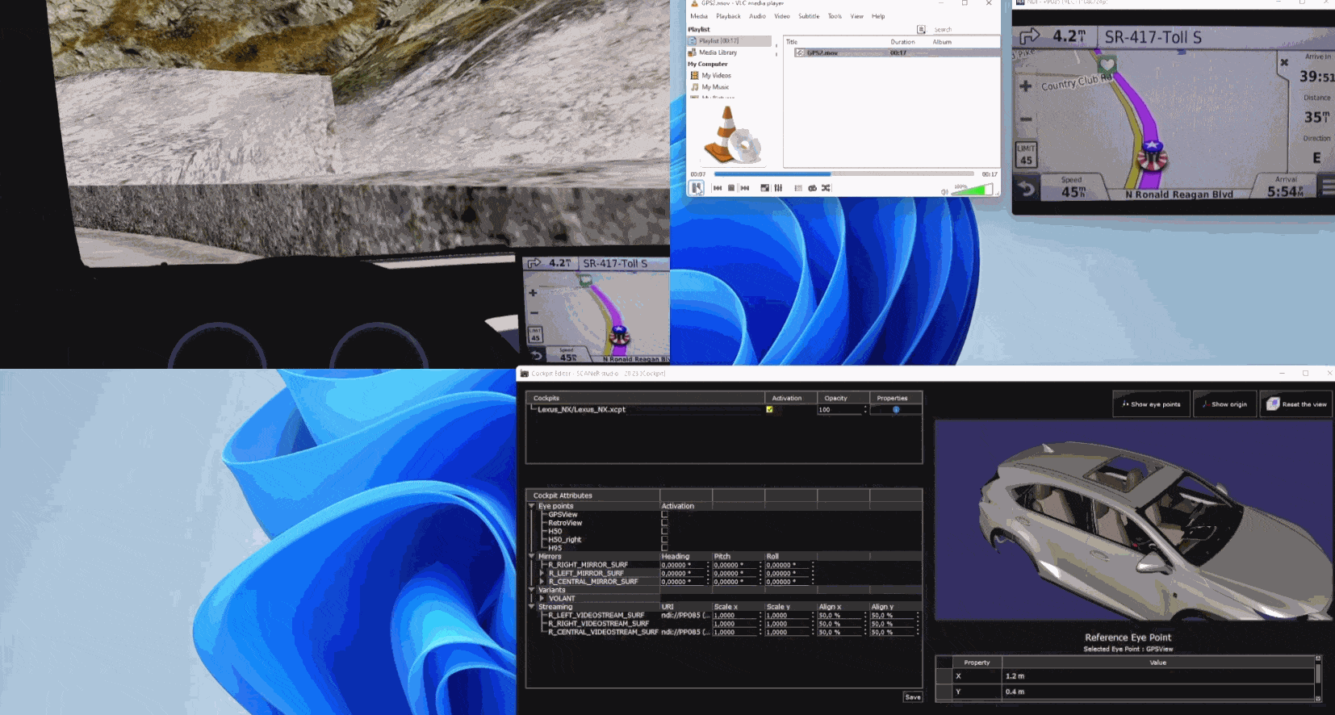The image size is (1335, 715).
Task: Toggle VLC loop/repeat mode
Action: [x=812, y=188]
